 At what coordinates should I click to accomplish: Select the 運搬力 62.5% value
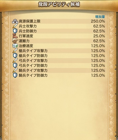tap(99, 41)
